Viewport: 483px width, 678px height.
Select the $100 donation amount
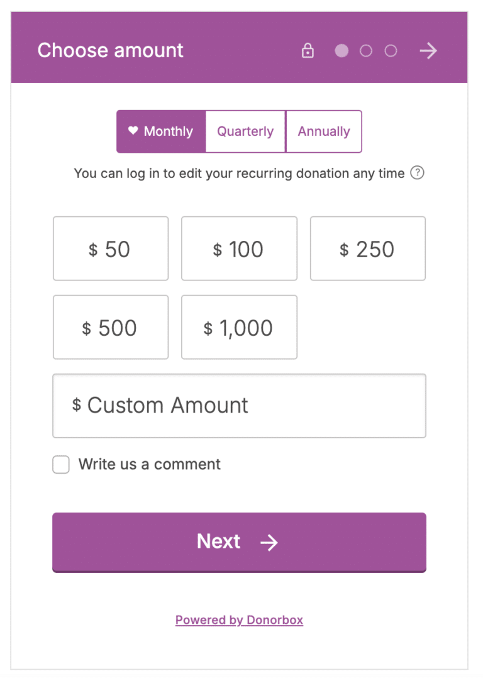239,248
